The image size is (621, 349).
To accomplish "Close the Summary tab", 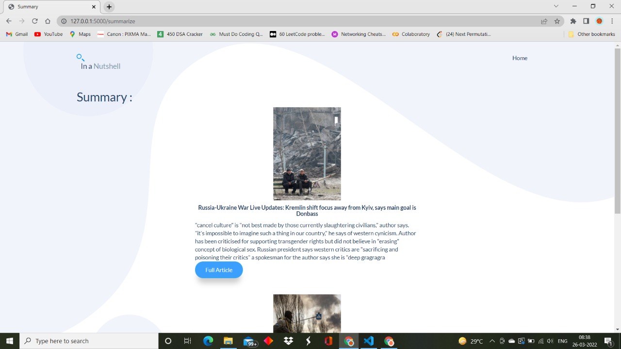I will pyautogui.click(x=94, y=7).
